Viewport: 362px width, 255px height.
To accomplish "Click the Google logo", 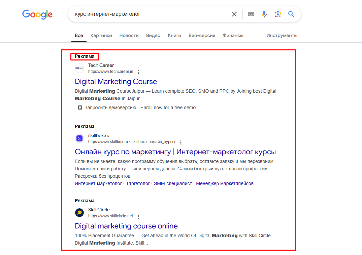I will point(37,14).
